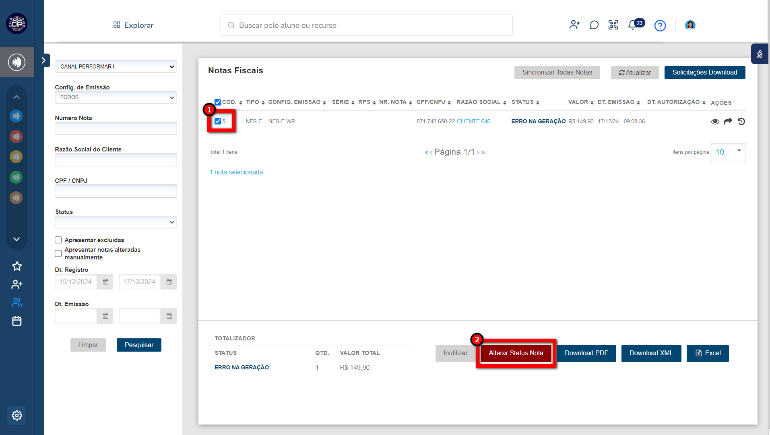770x435 pixels.
Task: Click the Alterar Status Nota button
Action: point(516,353)
